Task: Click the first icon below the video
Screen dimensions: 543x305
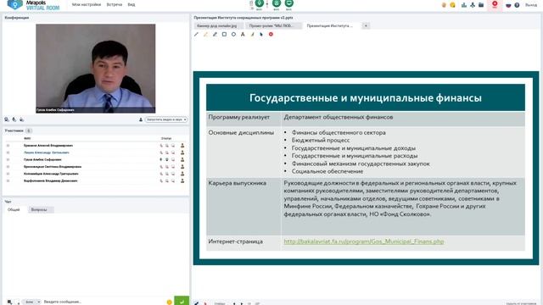Action: tap(7, 119)
